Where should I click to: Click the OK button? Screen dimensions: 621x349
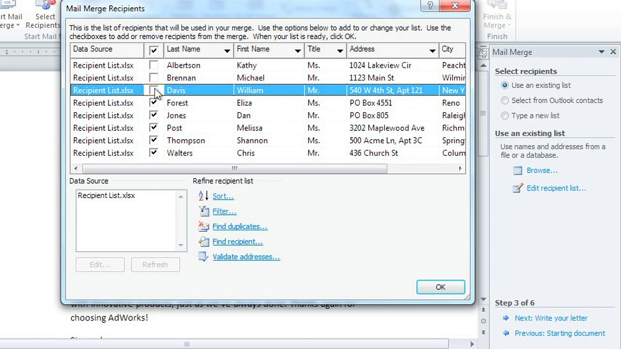point(441,287)
